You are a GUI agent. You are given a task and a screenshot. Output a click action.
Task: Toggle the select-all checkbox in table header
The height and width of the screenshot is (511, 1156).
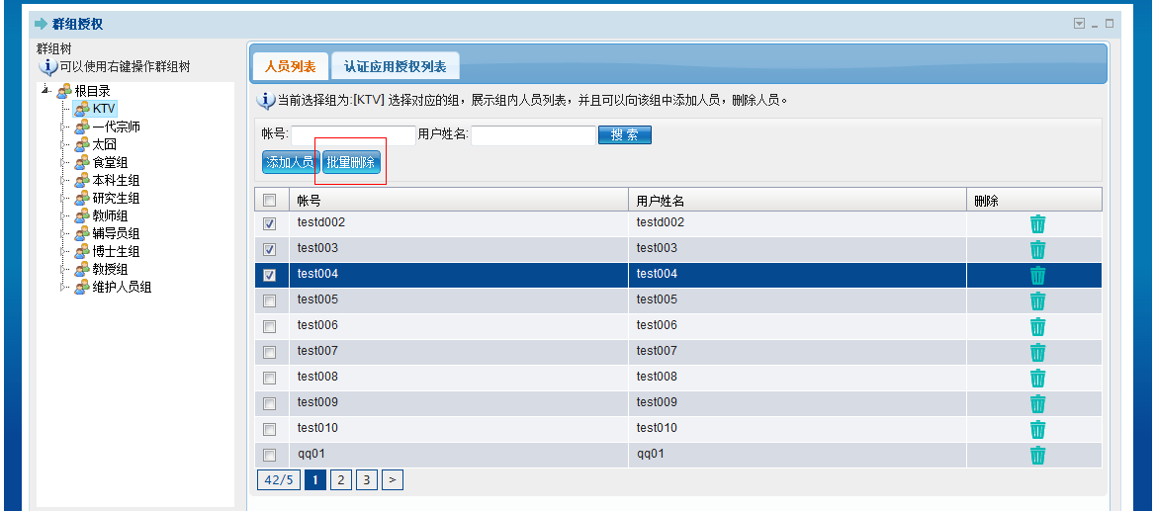(x=269, y=200)
